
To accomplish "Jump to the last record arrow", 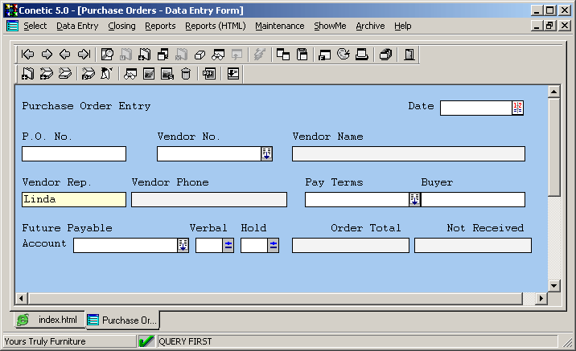I will click(x=83, y=55).
